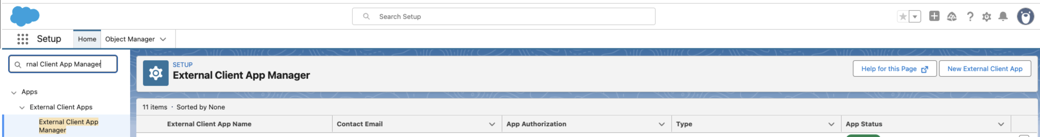Focus the Search Setup field

click(x=503, y=17)
